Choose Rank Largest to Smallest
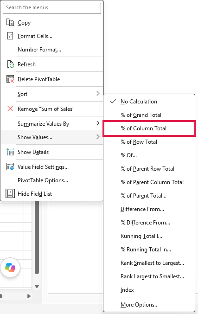The image size is (198, 314). click(x=152, y=276)
